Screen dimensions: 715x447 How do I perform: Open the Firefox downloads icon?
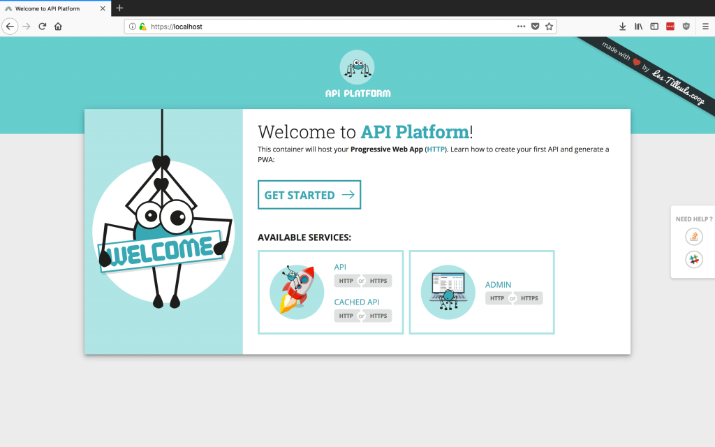622,26
